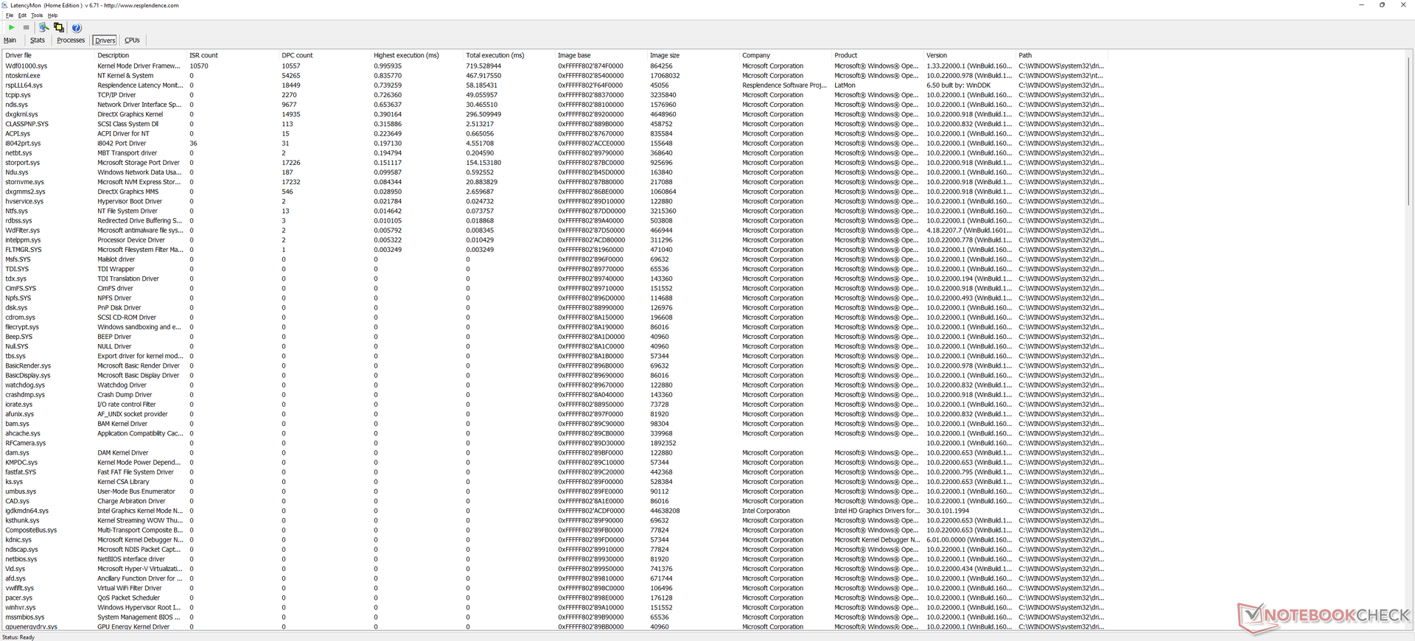
Task: Switch to the Stats tab
Action: pyautogui.click(x=38, y=41)
